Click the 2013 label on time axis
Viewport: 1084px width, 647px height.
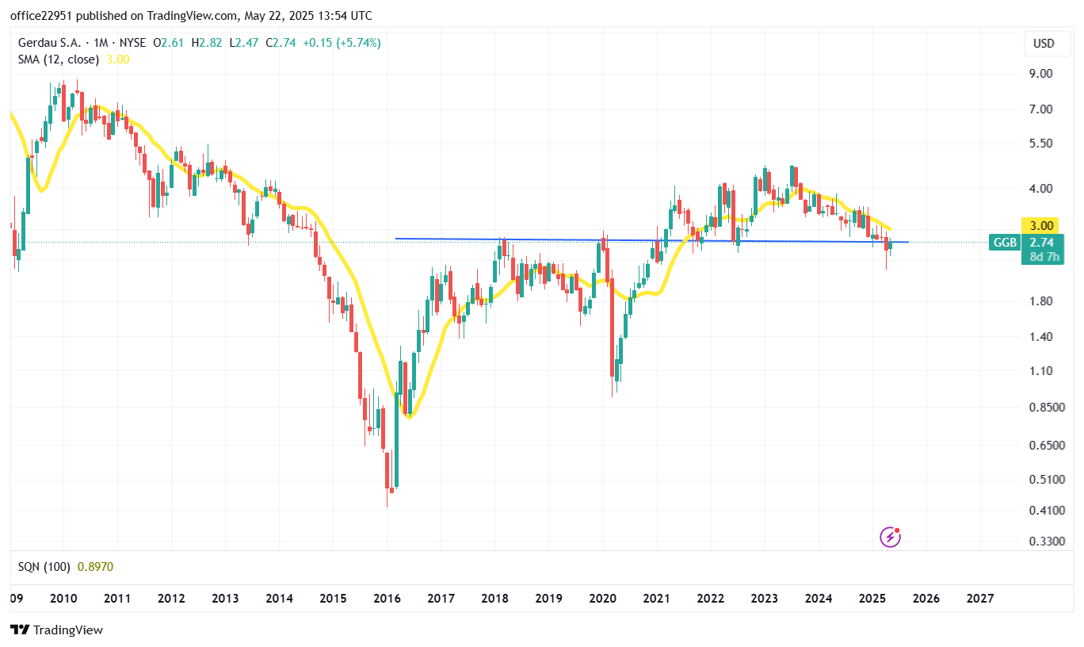[225, 599]
